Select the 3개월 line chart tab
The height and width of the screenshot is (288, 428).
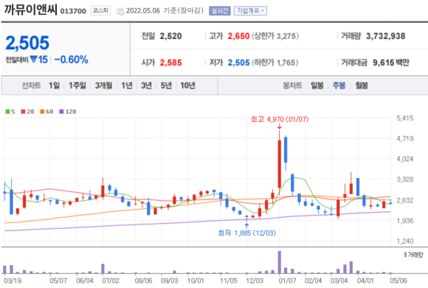pos(103,86)
